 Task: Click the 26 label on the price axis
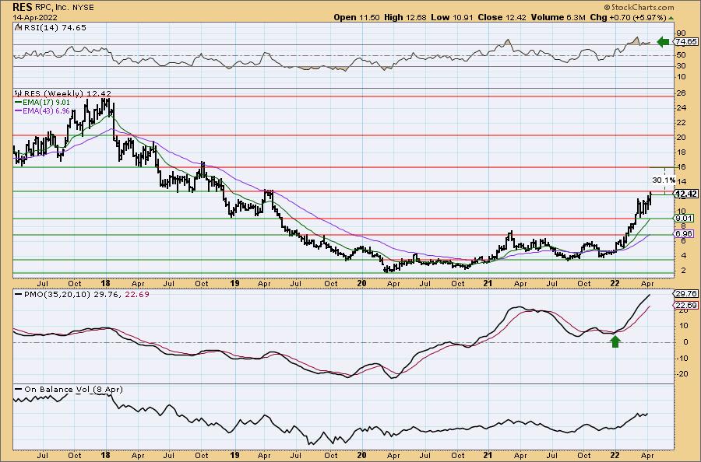click(681, 93)
